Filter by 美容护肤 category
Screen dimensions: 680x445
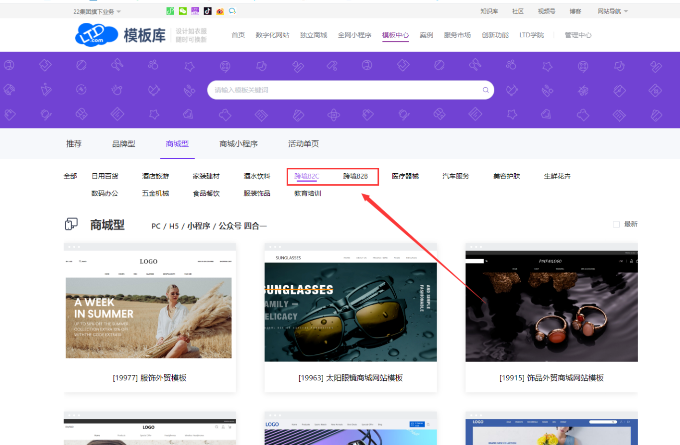(507, 176)
